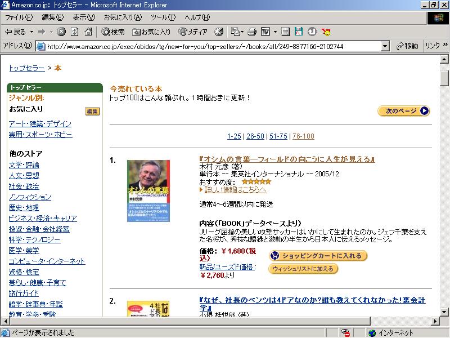Open the File (ファイル) menu

(19, 17)
